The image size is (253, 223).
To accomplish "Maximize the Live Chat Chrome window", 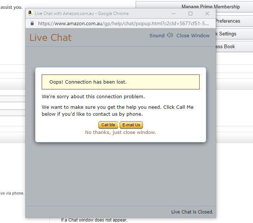I will (x=190, y=14).
